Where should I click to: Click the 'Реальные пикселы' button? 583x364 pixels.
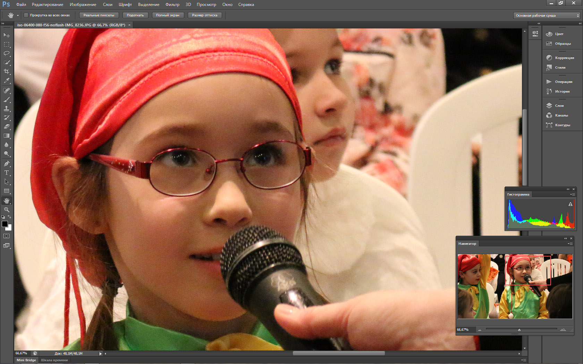pos(99,15)
